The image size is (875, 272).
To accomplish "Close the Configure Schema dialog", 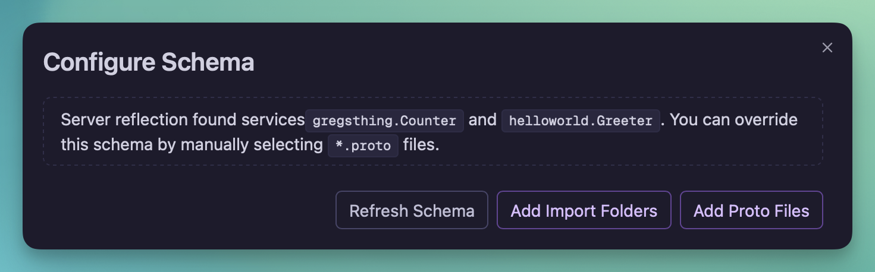I will tap(827, 48).
